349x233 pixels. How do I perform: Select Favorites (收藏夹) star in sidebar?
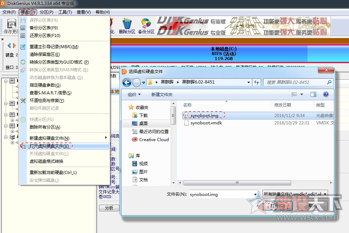[x=138, y=107]
